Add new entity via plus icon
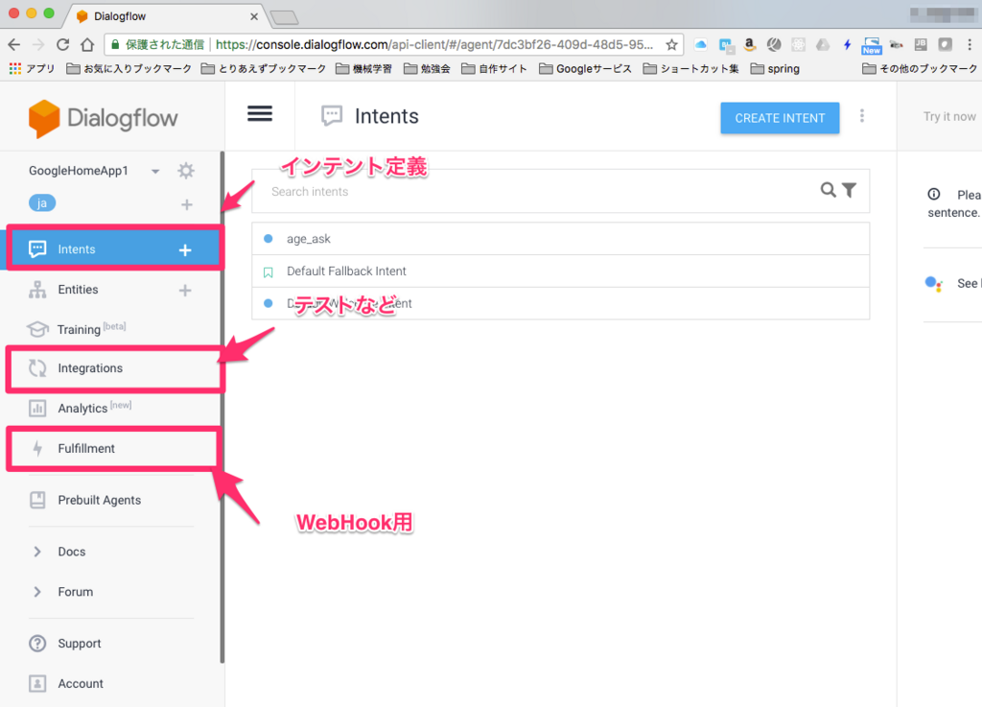Image resolution: width=982 pixels, height=707 pixels. 185,290
